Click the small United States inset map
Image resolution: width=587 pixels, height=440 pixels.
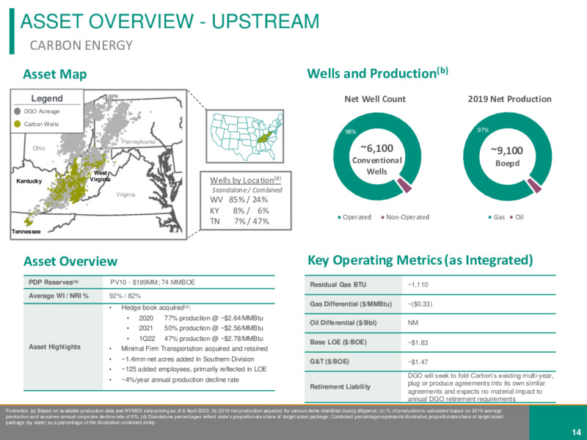[245, 136]
